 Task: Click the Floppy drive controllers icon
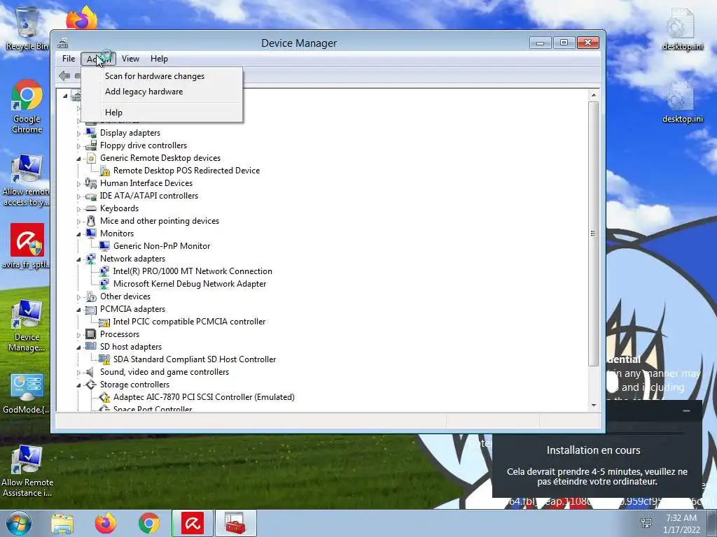[x=91, y=145]
